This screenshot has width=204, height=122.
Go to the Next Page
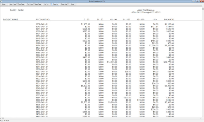13,4
